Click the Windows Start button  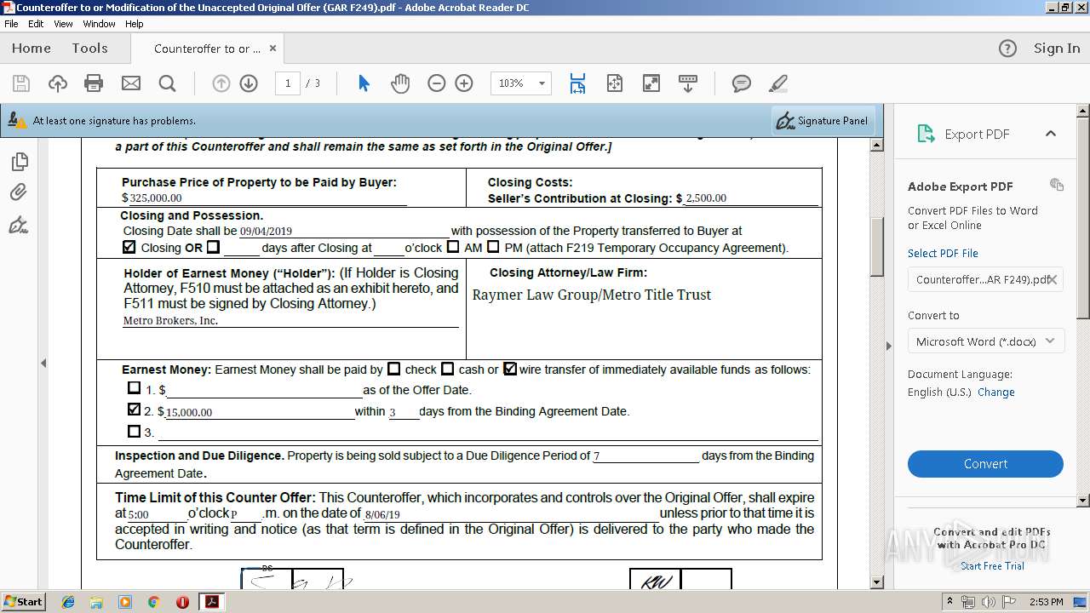tap(23, 602)
